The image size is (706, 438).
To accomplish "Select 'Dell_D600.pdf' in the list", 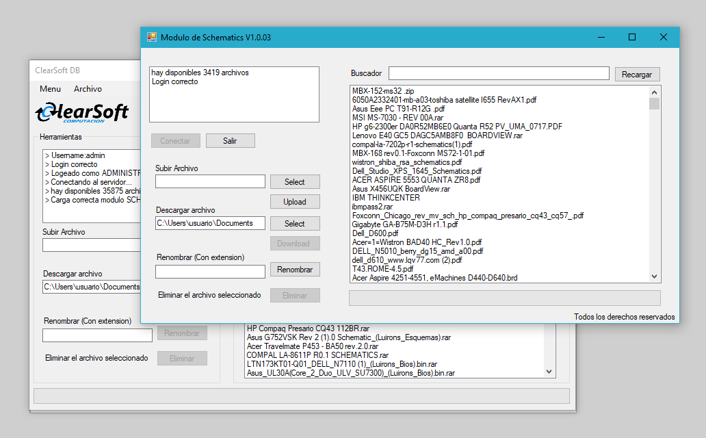I will pos(375,233).
